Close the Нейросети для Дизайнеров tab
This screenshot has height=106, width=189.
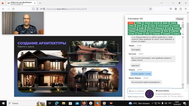click(35, 3)
